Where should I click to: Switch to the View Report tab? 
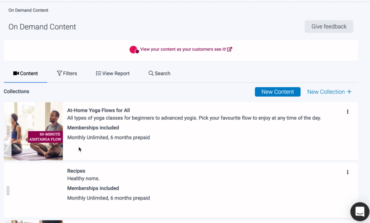112,73
